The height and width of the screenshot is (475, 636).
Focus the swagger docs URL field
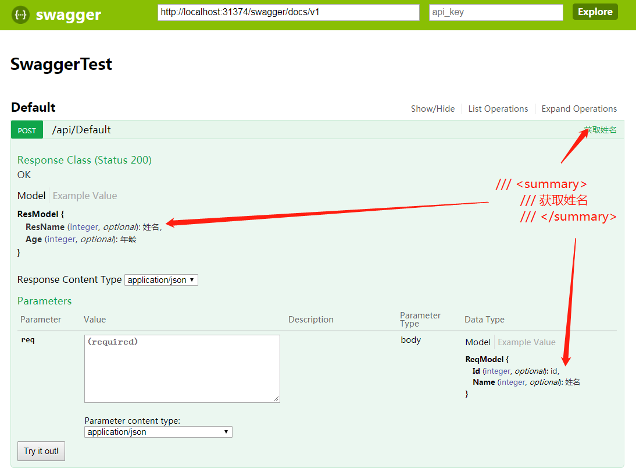[x=288, y=12]
